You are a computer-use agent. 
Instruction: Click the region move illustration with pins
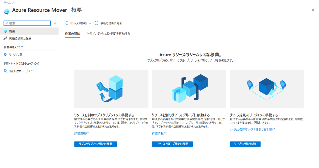point(267,89)
